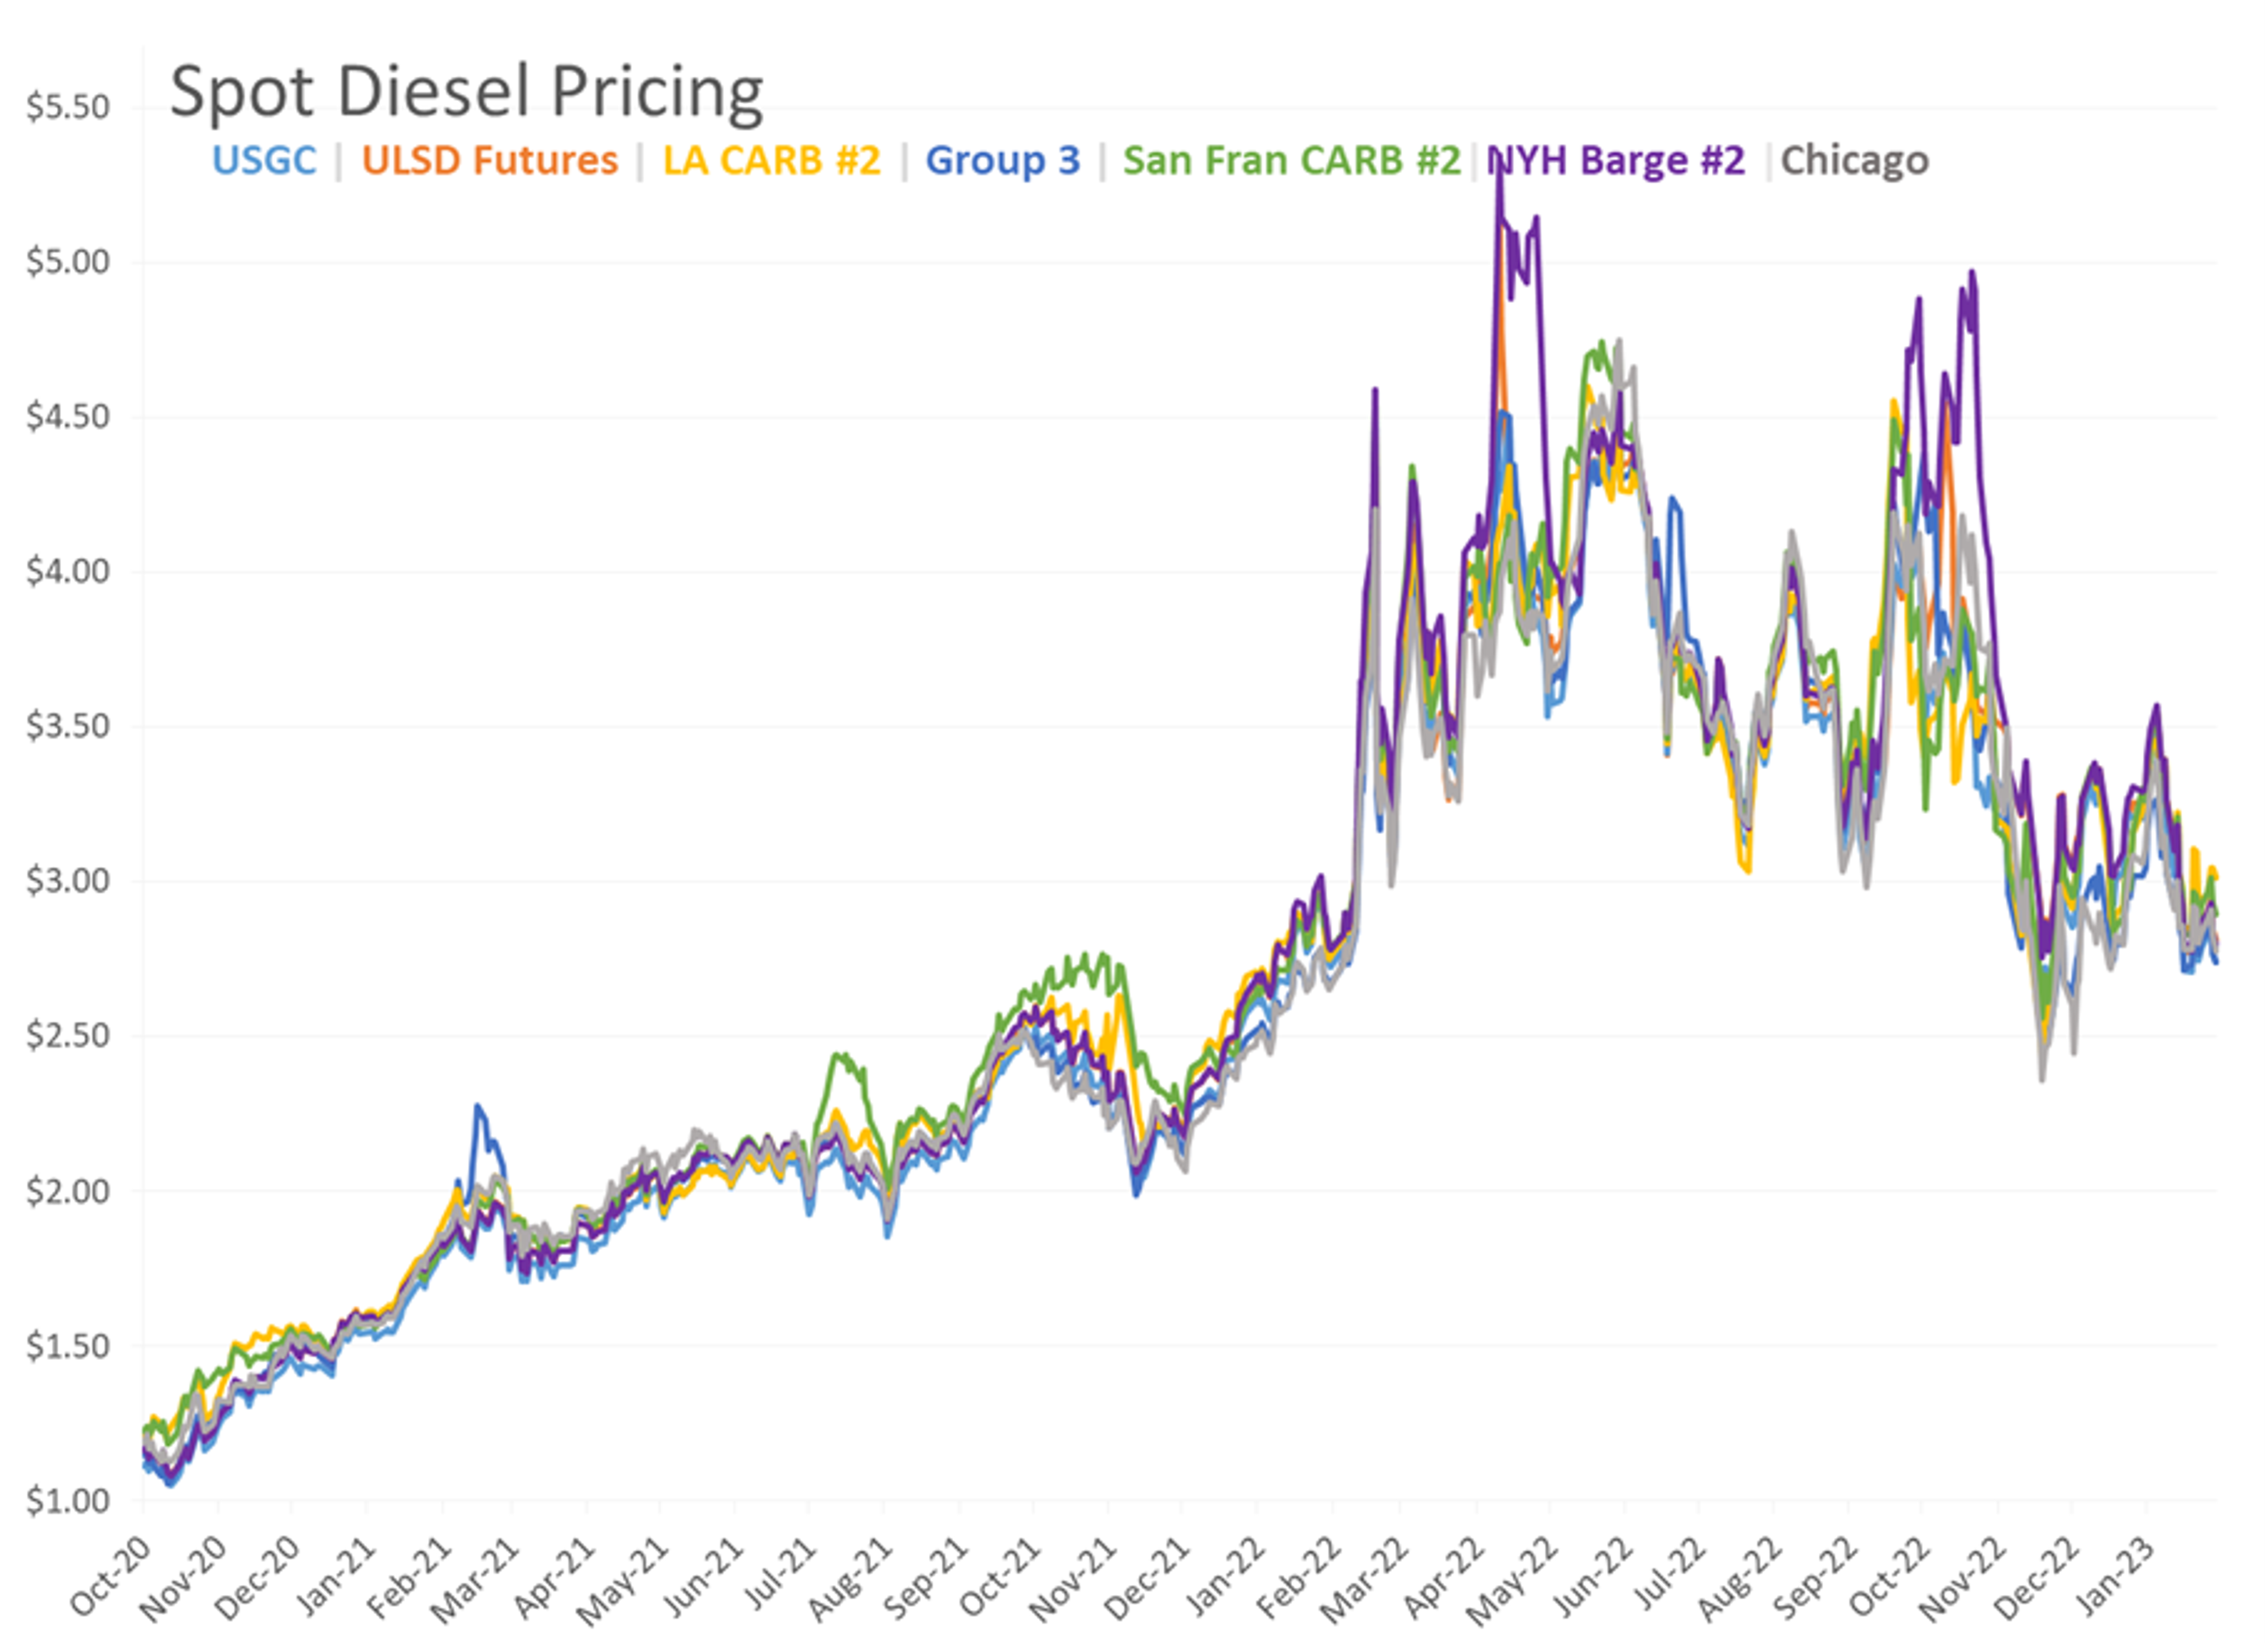The width and height of the screenshot is (2268, 1643).
Task: Click the $5.00 y-axis label
Action: [x=68, y=262]
